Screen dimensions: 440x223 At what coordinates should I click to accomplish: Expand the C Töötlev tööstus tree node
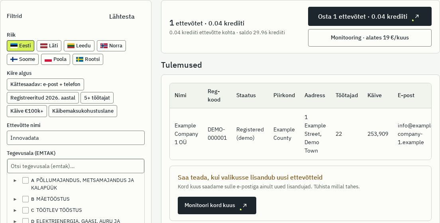[15, 210]
